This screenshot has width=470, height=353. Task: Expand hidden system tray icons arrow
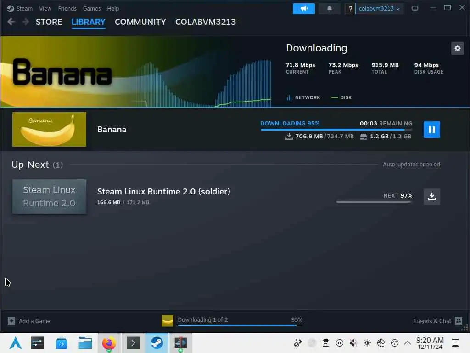point(408,343)
